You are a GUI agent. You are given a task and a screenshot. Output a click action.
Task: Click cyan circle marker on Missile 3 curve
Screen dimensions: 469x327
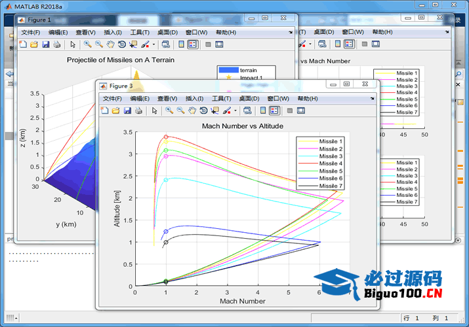[166, 180]
